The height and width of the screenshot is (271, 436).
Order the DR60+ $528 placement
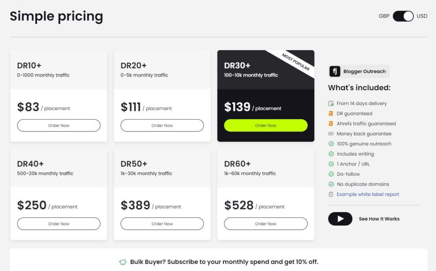point(266,224)
